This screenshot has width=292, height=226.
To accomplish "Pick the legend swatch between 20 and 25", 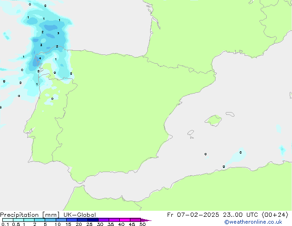I will point(82,220).
